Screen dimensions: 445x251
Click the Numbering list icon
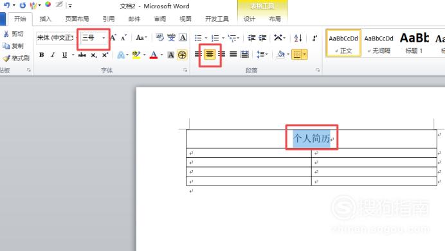[x=215, y=38]
